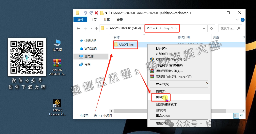256x134 pixels.
Task: Expand the chevron after Step 1 breadcrumb
Action: click(x=176, y=28)
